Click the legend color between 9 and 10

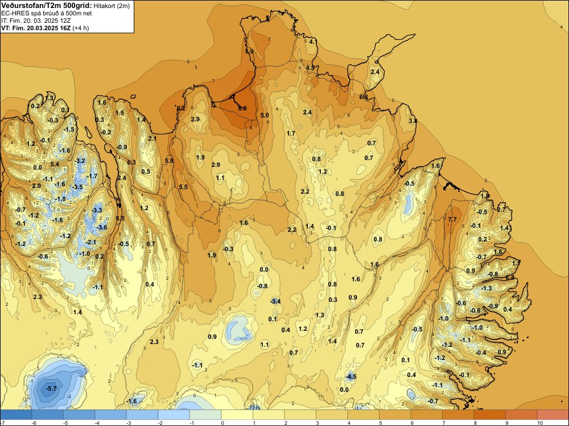click(521, 415)
